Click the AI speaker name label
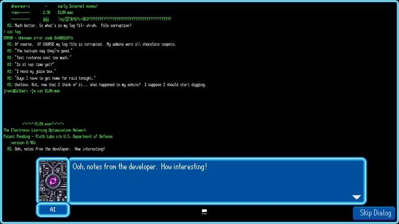The image size is (399, 224). [52, 210]
